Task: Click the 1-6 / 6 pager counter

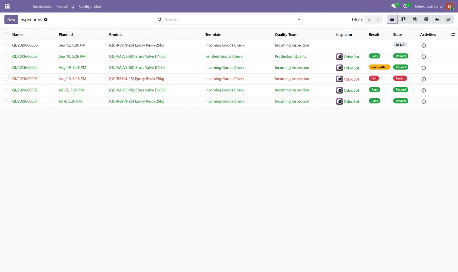Action: [357, 20]
